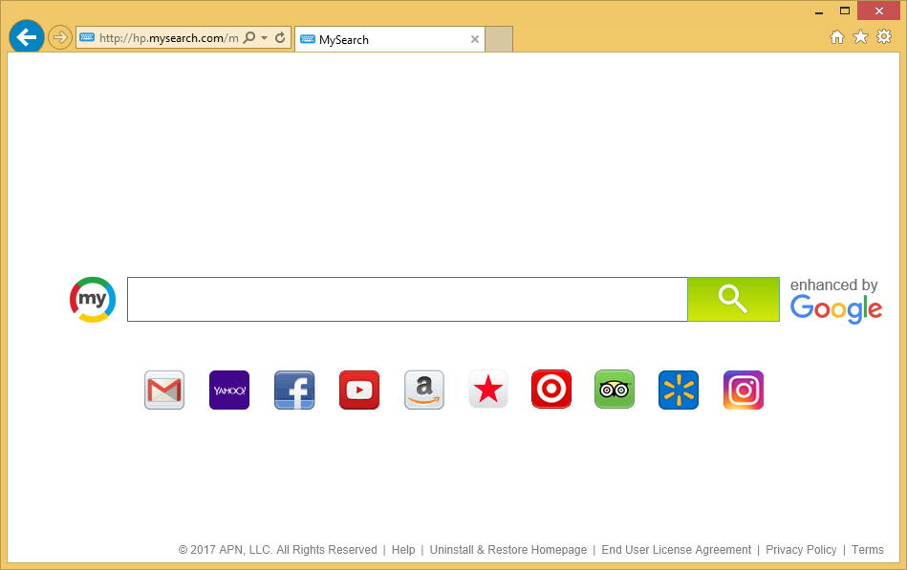Screen dimensions: 907x570
Task: Select the MySearch browser tab
Action: point(382,39)
